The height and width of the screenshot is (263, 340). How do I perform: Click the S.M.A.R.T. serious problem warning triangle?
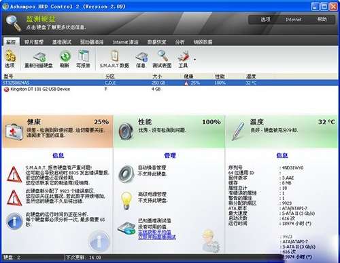(x=14, y=174)
